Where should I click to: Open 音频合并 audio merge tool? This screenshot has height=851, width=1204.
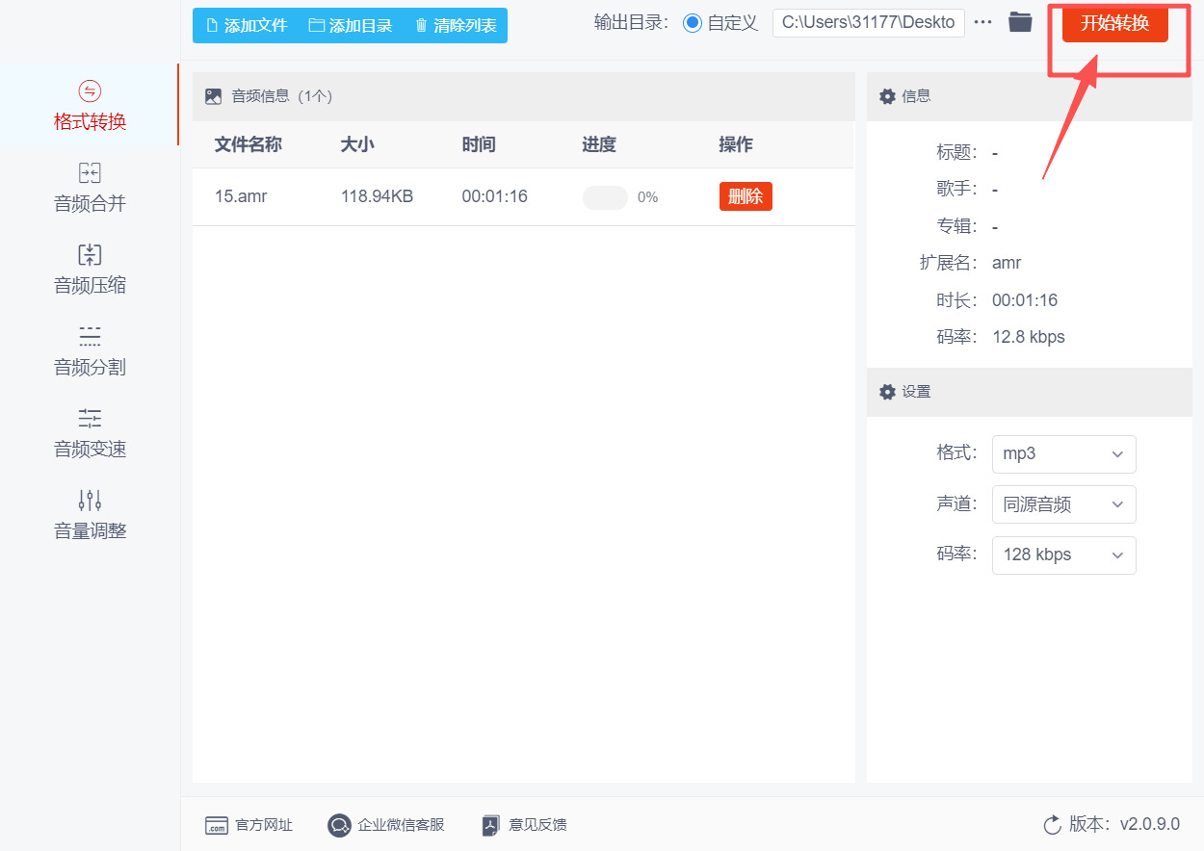click(90, 188)
